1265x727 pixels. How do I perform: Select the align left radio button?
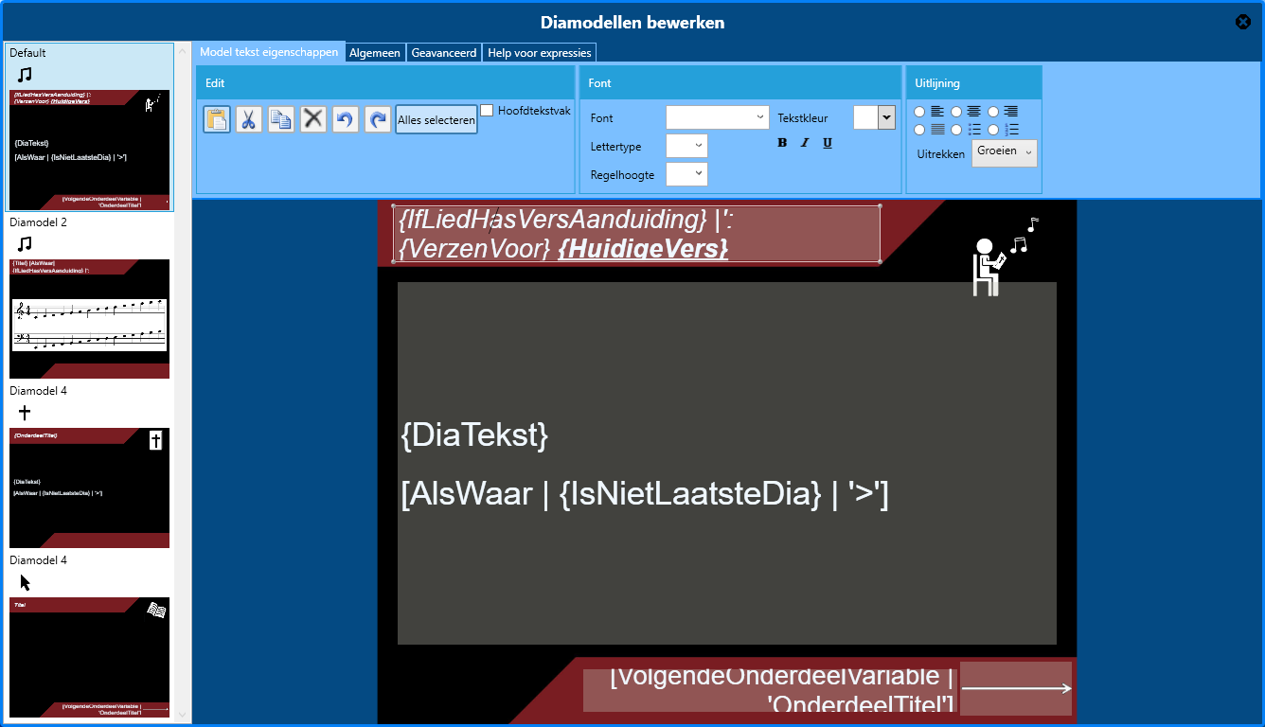(919, 112)
